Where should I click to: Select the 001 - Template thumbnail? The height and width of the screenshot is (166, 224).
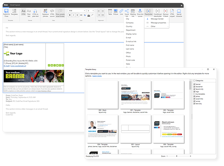(x=135, y=95)
